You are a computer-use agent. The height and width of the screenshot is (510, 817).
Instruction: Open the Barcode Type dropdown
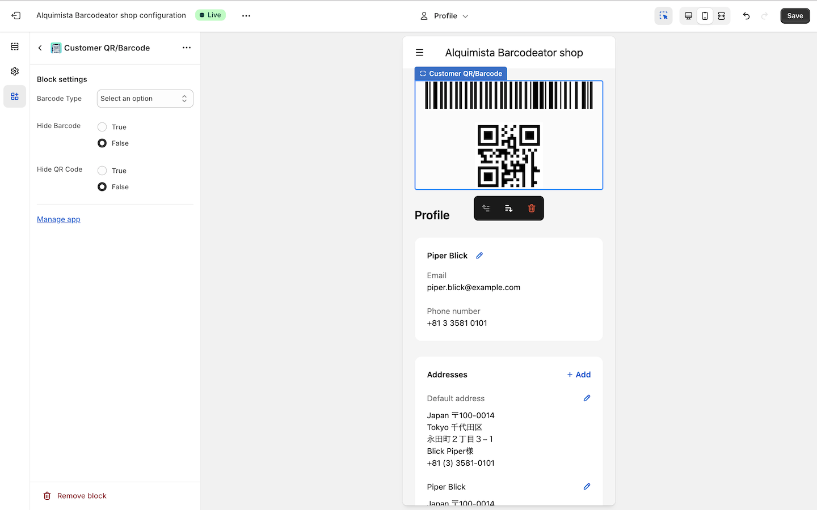[x=145, y=99]
